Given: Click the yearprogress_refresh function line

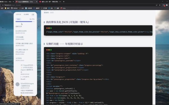Looking at the screenshot, I should tap(60, 88).
